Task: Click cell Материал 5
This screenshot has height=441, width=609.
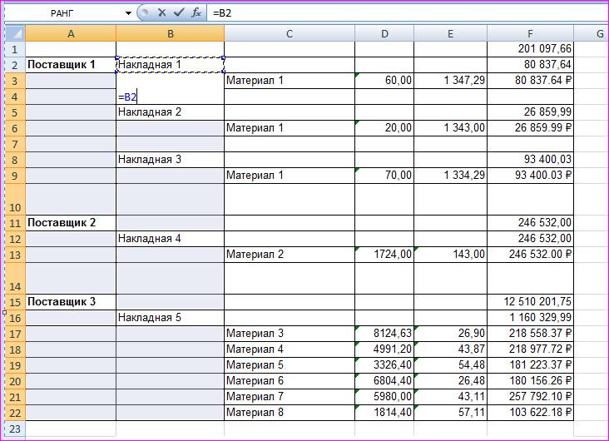Action: [x=290, y=365]
